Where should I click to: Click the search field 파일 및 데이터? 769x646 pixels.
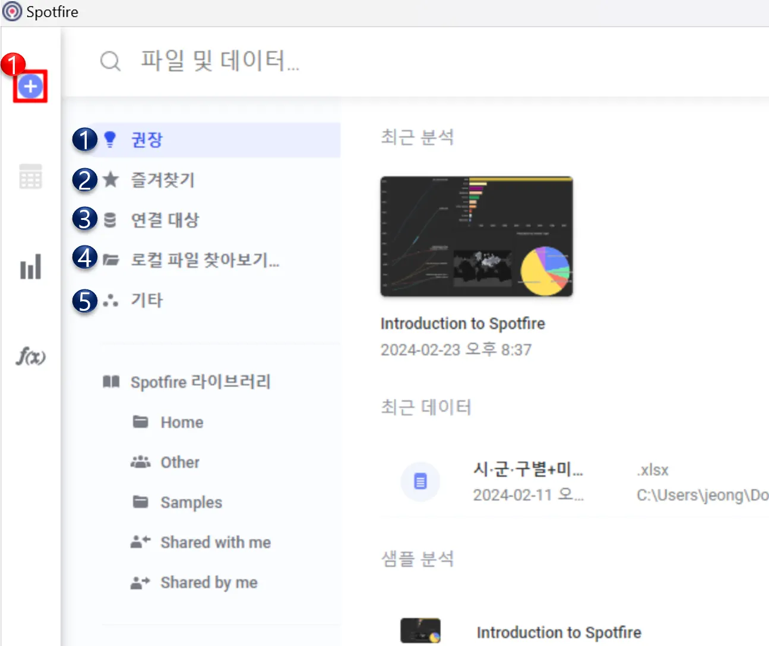[220, 61]
